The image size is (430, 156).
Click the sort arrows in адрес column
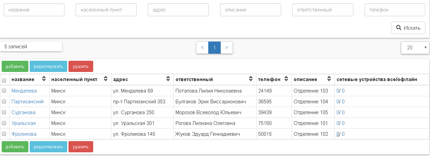[x=168, y=79]
